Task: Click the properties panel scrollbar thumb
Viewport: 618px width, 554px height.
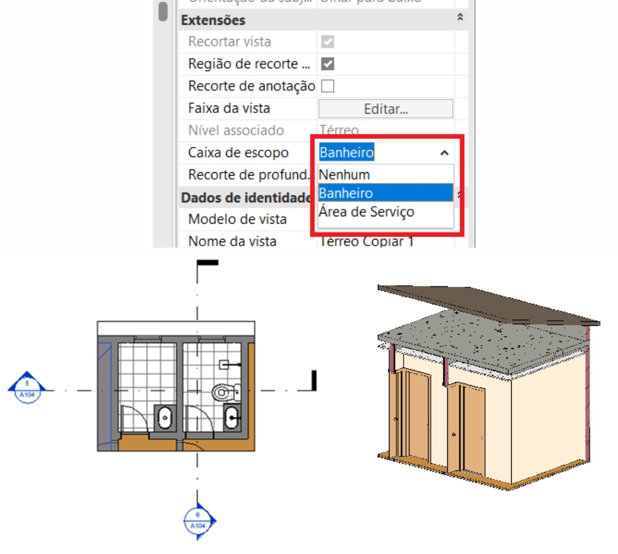Action: [x=163, y=11]
